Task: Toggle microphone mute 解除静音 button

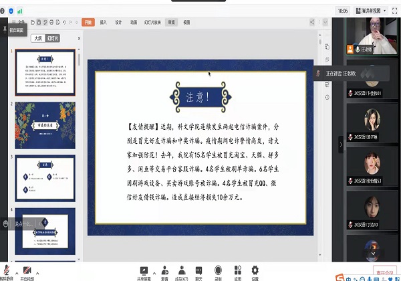Action: (x=7, y=273)
